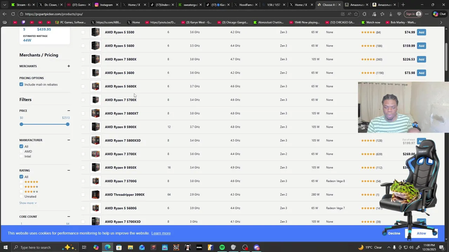Check the Intel manufacturer filter
This screenshot has height=252, width=449.
[21, 156]
